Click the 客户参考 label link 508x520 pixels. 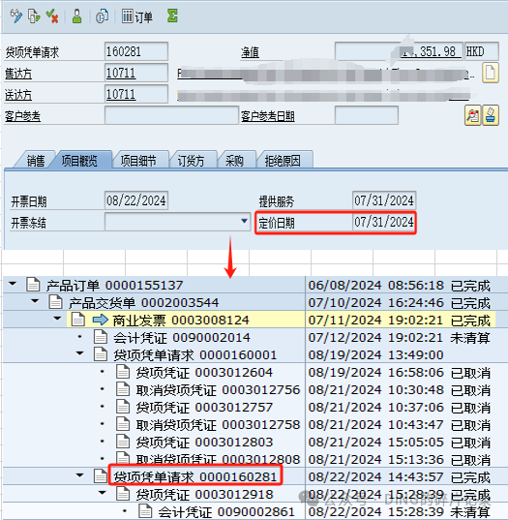22,116
